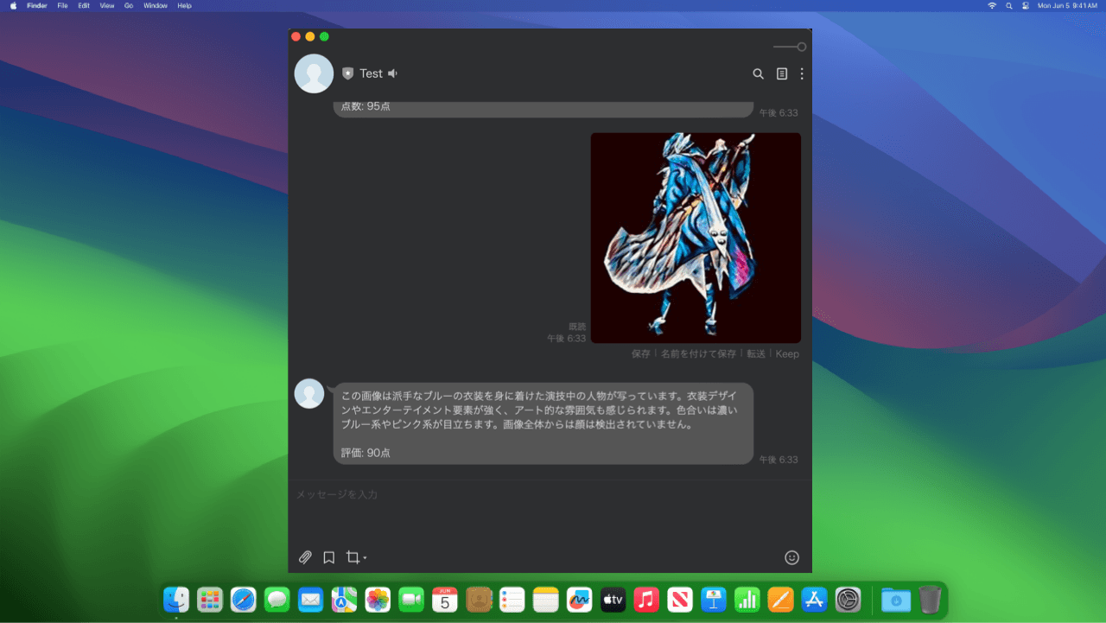1106x623 pixels.
Task: Click the Test chat title
Action: pos(371,73)
